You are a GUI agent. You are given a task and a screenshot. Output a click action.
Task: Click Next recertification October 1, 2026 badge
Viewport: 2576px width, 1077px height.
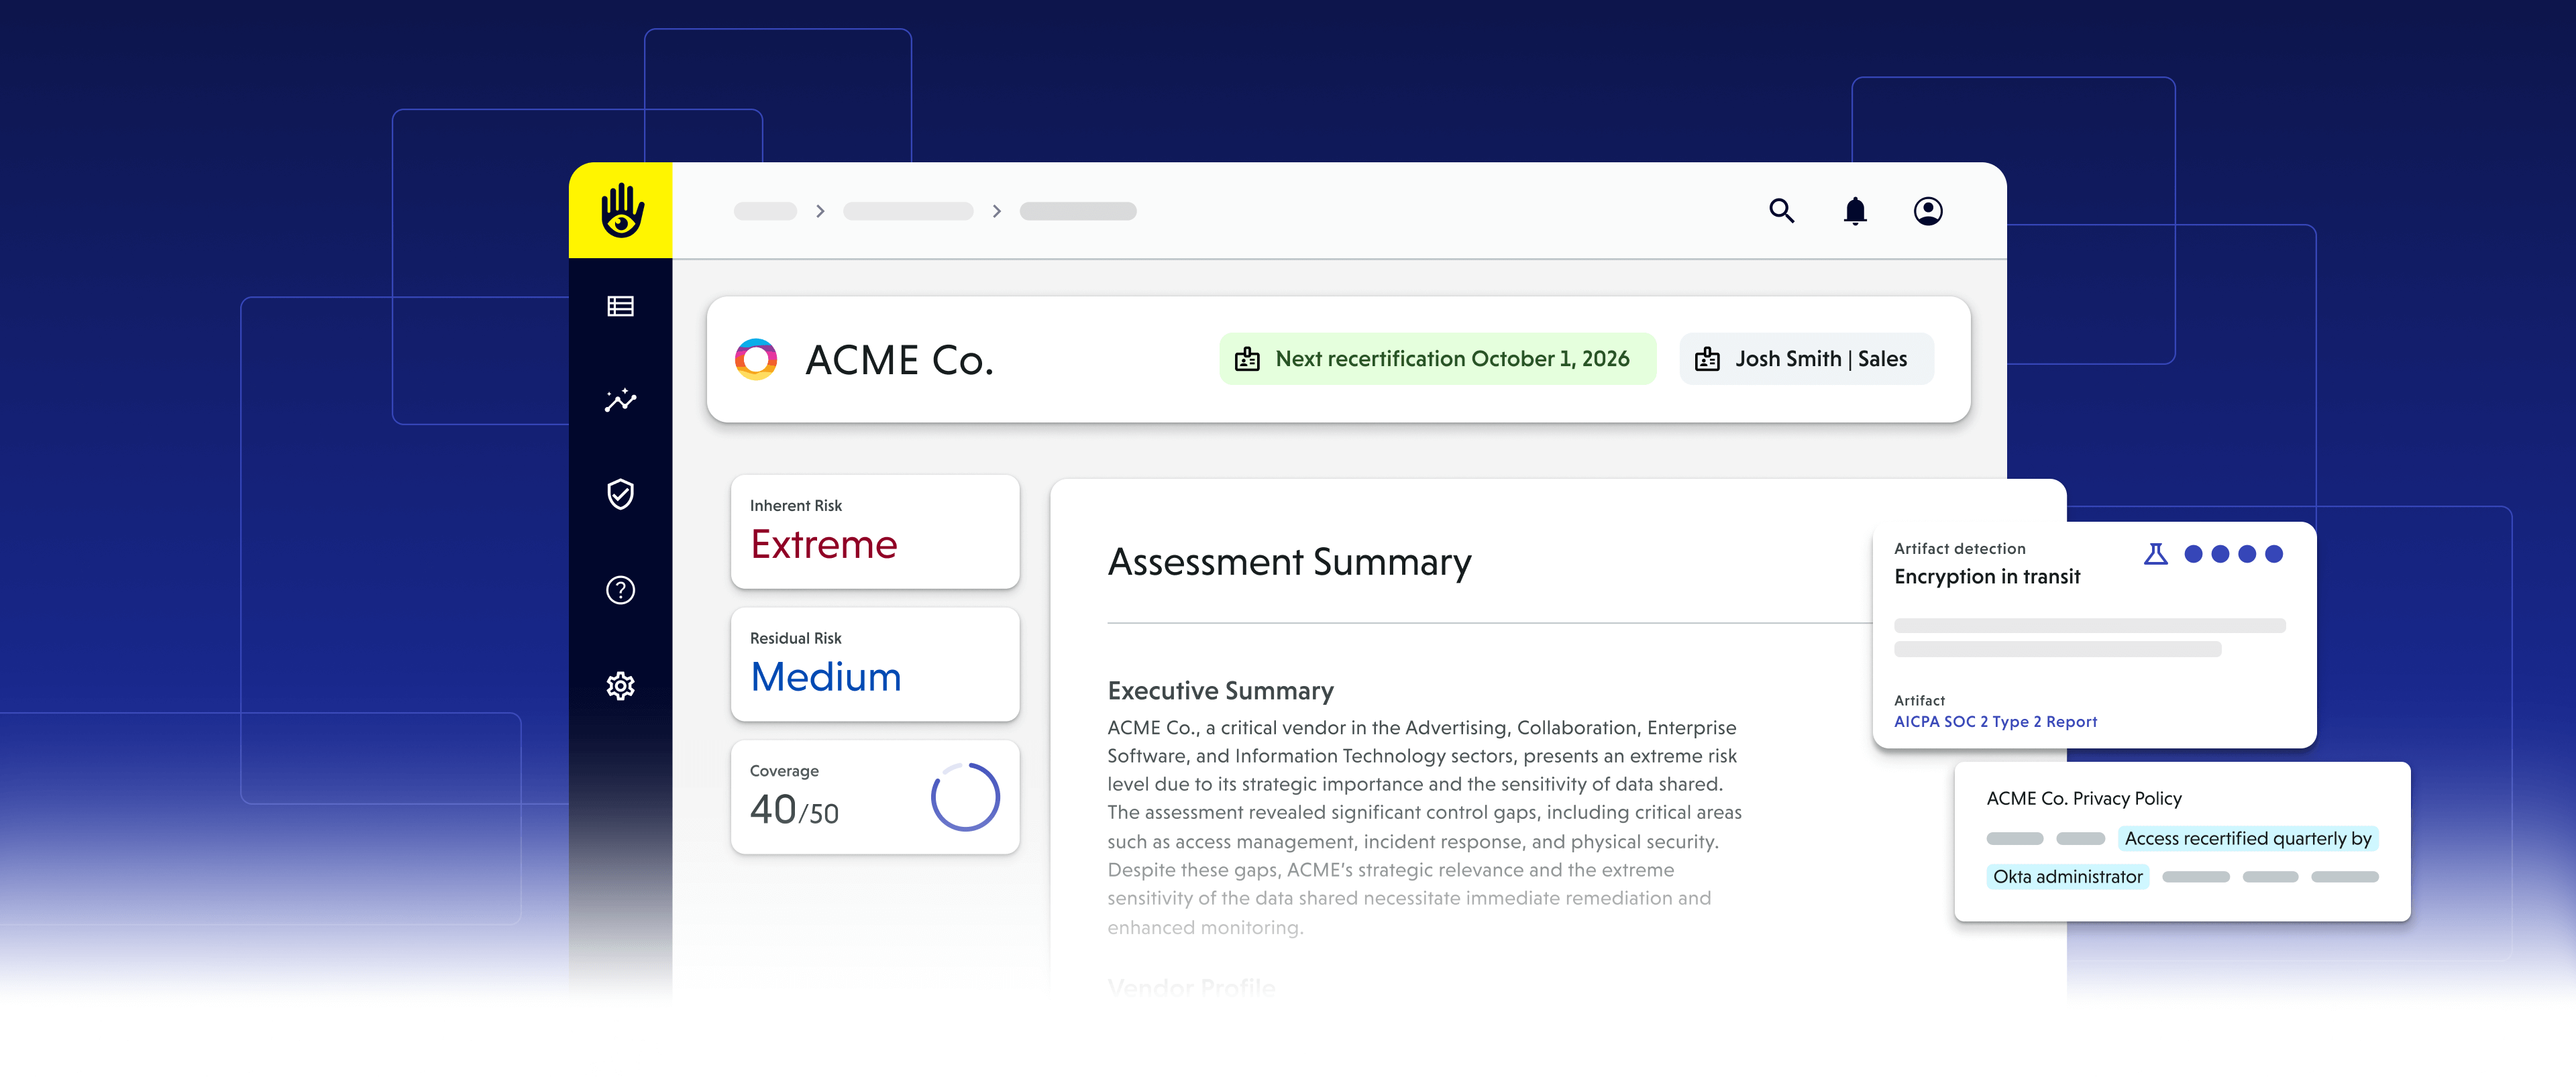pos(1437,359)
